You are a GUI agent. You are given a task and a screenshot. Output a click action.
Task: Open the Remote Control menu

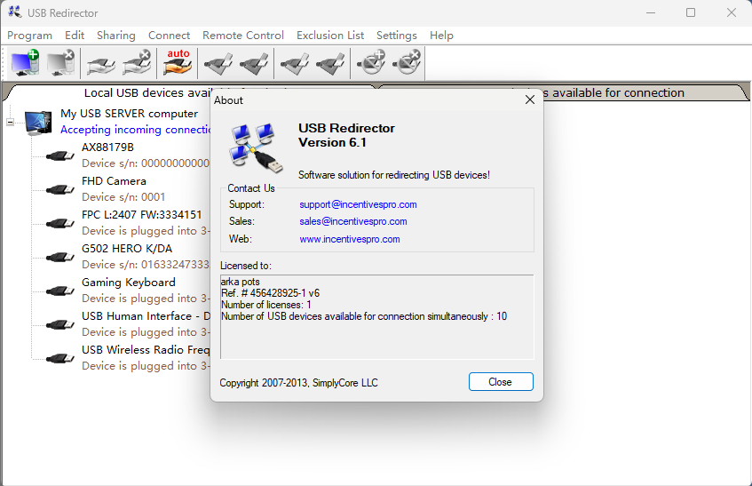tap(243, 36)
